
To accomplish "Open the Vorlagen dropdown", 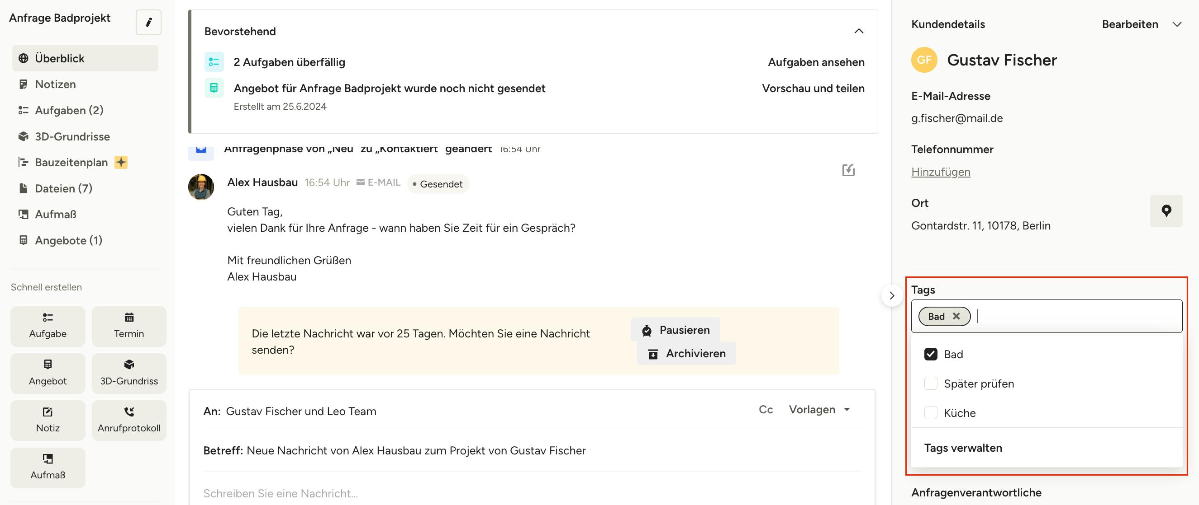I will point(820,409).
